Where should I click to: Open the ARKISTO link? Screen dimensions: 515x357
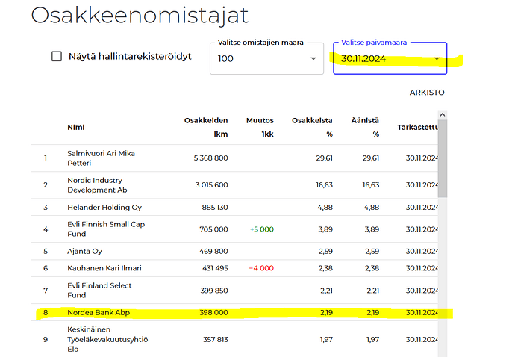click(427, 93)
